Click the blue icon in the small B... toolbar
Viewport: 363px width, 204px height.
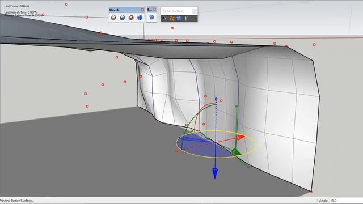tap(151, 18)
